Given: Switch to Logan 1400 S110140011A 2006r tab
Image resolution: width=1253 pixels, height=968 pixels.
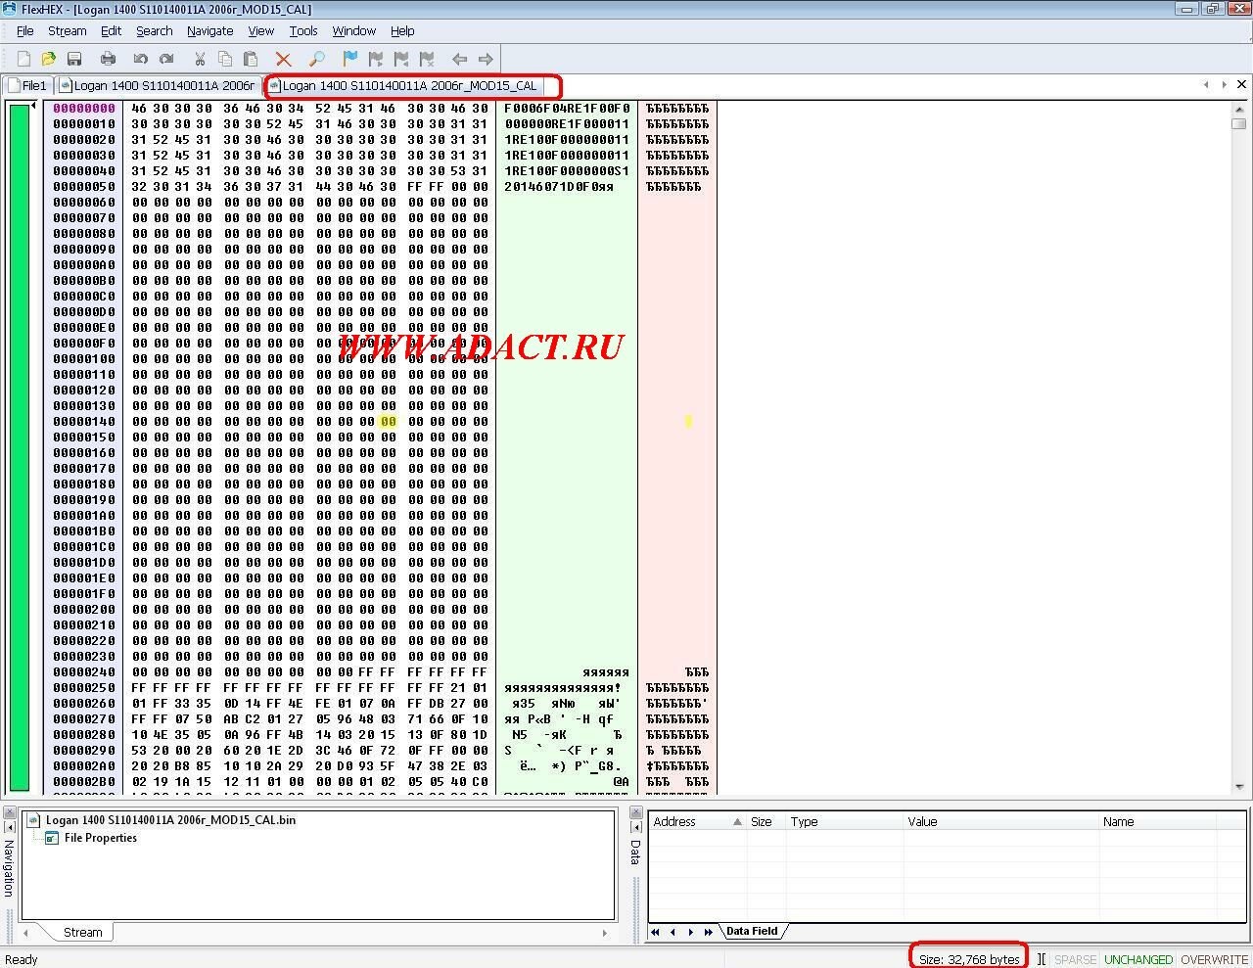Looking at the screenshot, I should 158,85.
